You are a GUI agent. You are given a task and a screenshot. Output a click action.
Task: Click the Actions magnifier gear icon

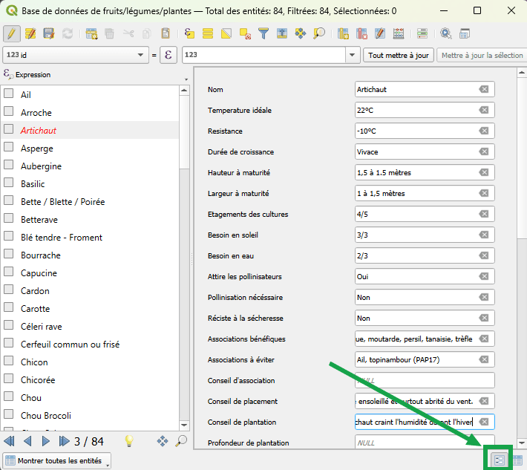446,33
